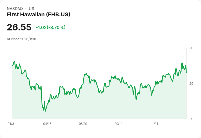Image resolution: width=201 pixels, height=138 pixels.
Task: Select the 09/11 date on x-axis
Action: click(x=119, y=124)
